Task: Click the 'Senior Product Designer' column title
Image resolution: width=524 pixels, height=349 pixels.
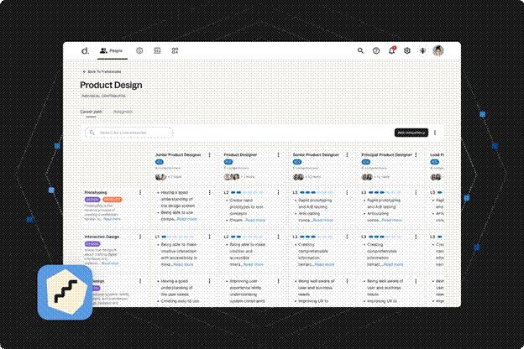Action: pos(316,154)
